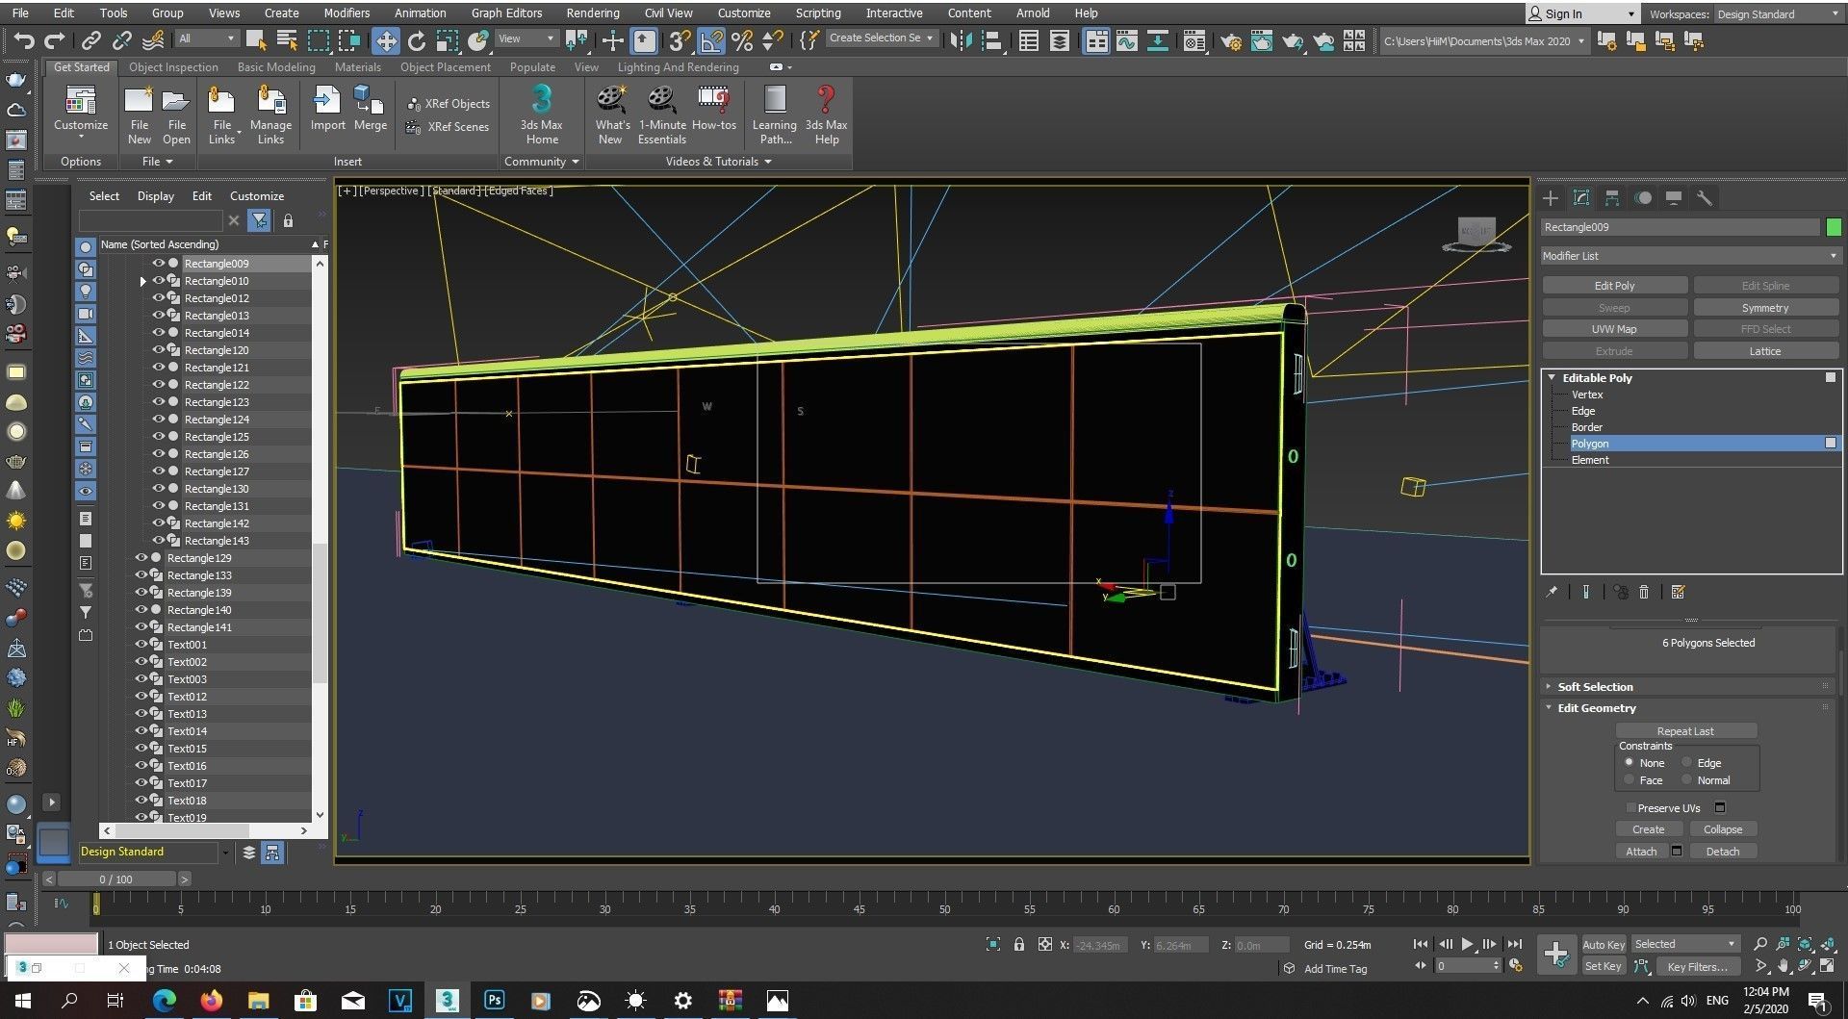Click the Merge ribbon icon
Image resolution: width=1848 pixels, height=1019 pixels.
(x=370, y=109)
